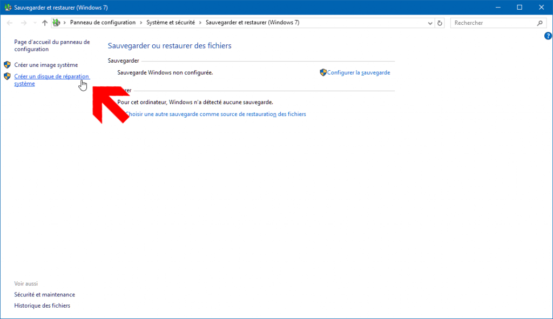Open Historique des fichiers link
Viewport: 553px width, 319px height.
[x=42, y=306]
